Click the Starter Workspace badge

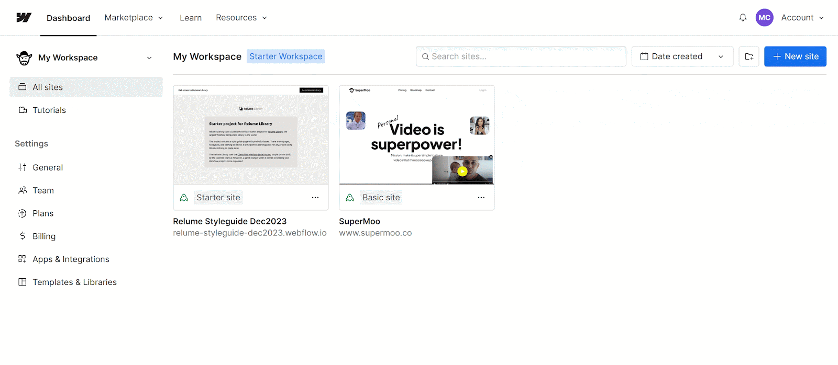286,56
